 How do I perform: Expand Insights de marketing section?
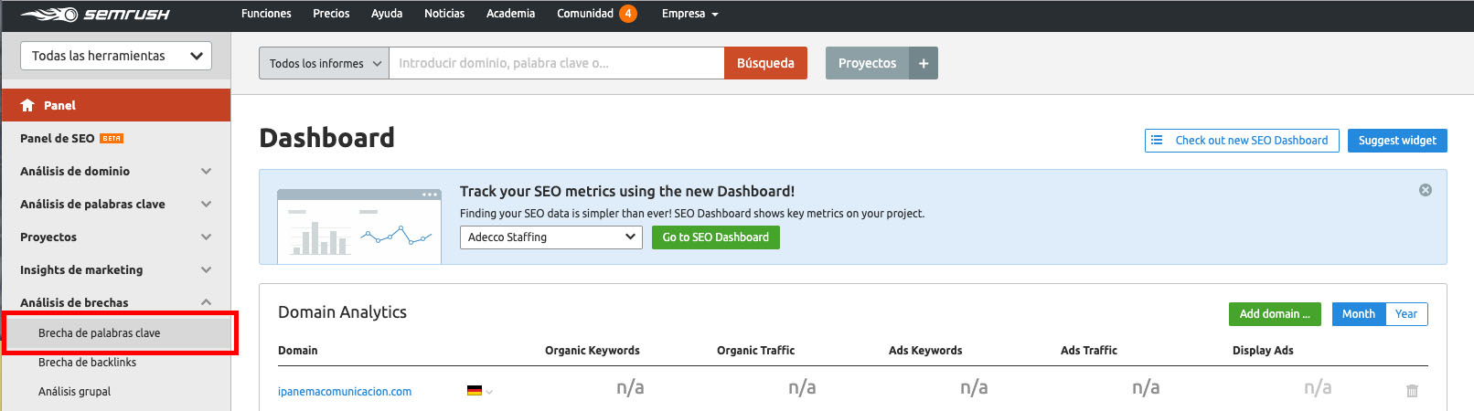[115, 269]
